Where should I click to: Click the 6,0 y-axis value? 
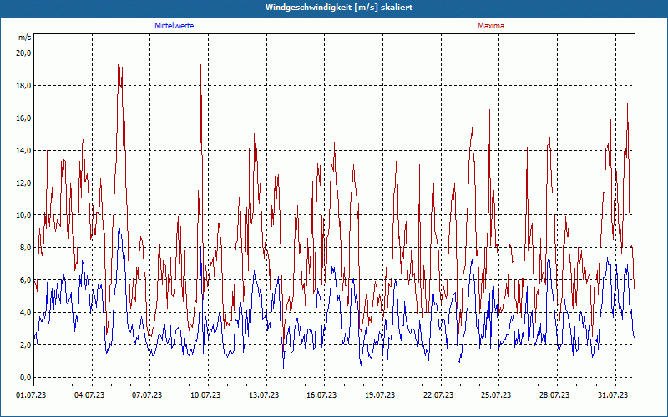click(26, 280)
